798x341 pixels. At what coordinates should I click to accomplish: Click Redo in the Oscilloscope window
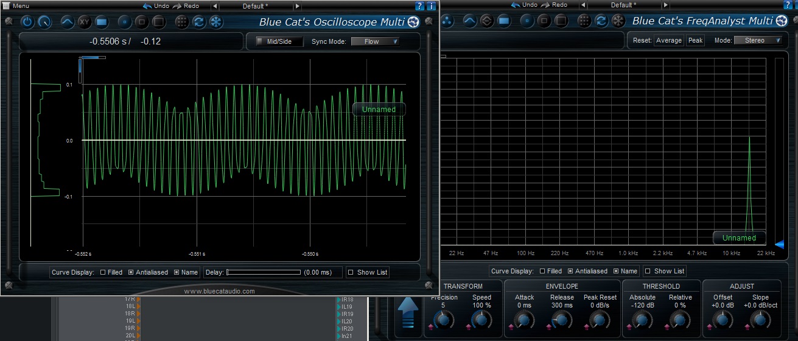[186, 6]
